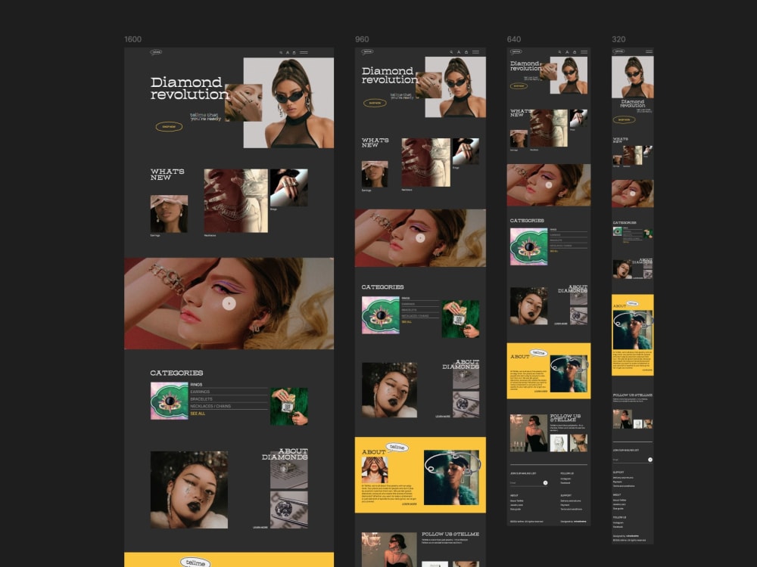Click the Shop Now button in the 1600 layout
This screenshot has width=757, height=567.
tap(169, 127)
